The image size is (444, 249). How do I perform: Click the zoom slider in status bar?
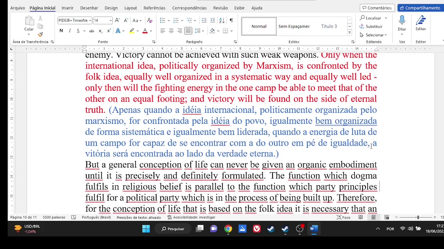click(x=418, y=217)
